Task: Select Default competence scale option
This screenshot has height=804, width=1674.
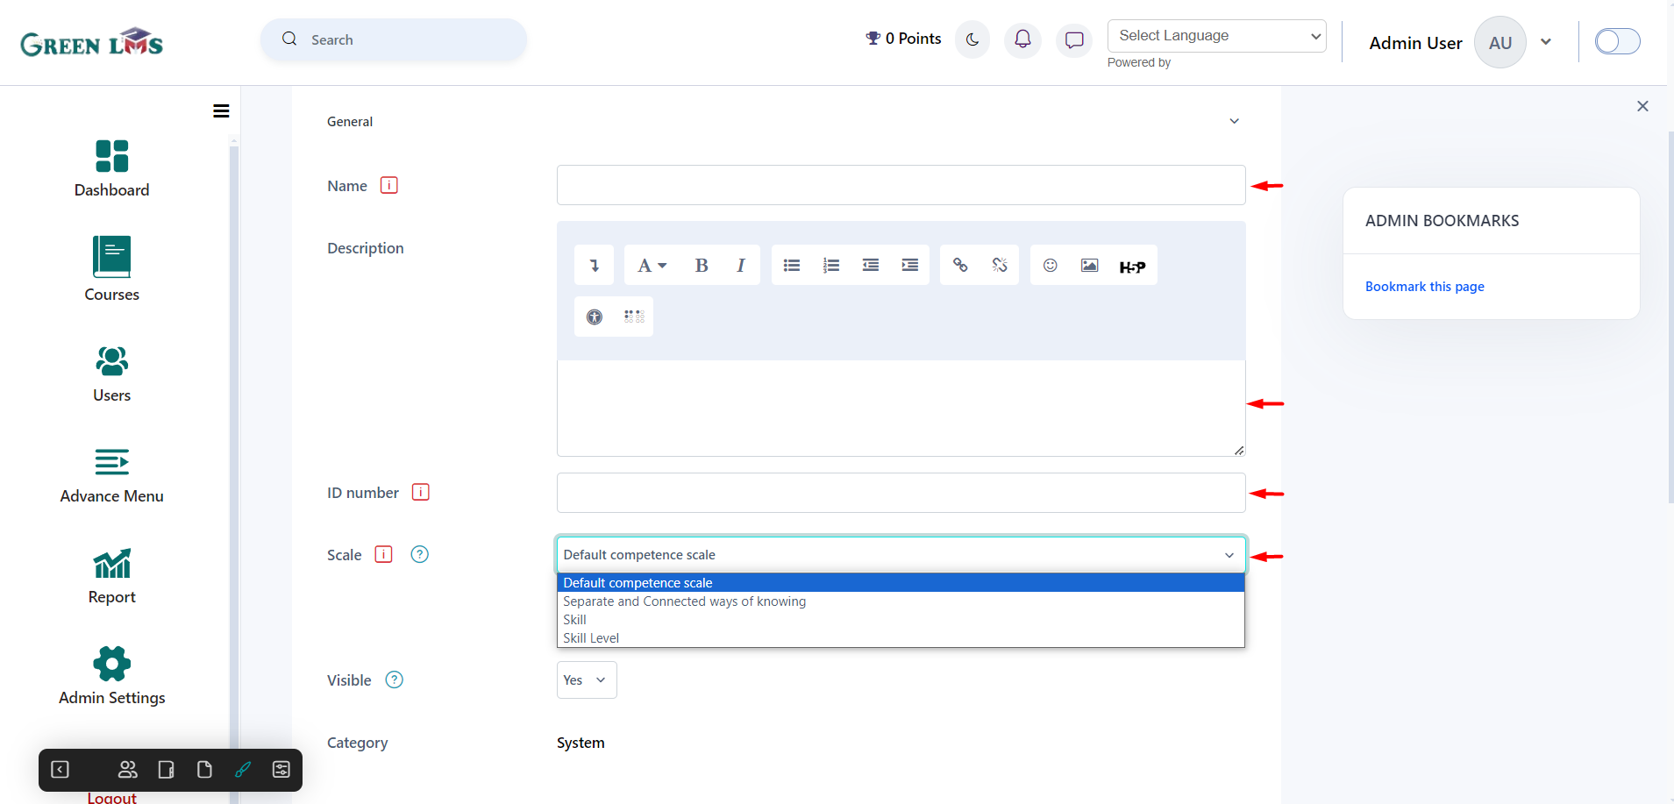Action: [x=901, y=583]
